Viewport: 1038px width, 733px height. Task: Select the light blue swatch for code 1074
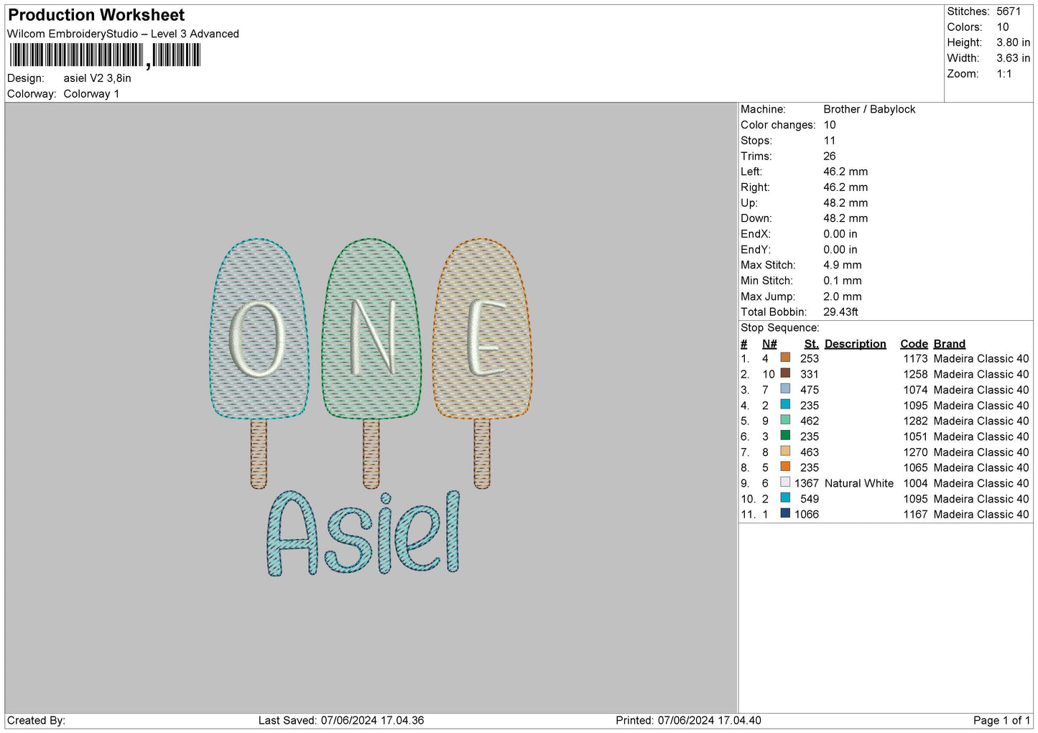[785, 389]
